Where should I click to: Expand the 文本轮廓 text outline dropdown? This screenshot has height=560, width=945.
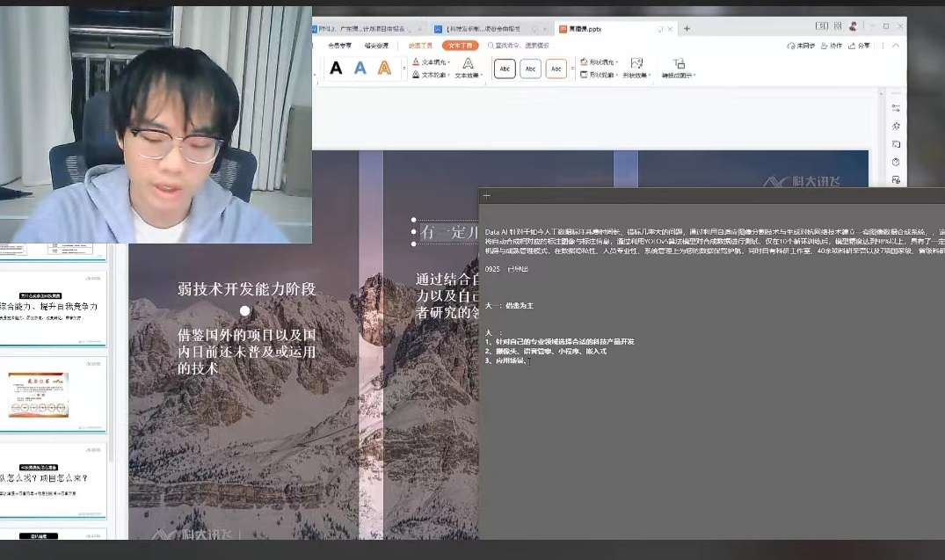[x=432, y=75]
